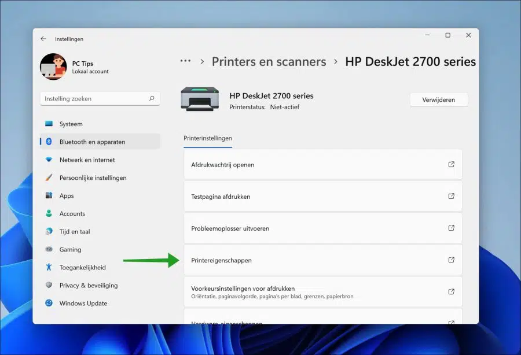
Task: Click external link icon for Afdrukwachtrij openen
Action: click(x=451, y=164)
